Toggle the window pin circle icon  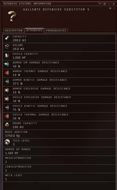[104, 4]
